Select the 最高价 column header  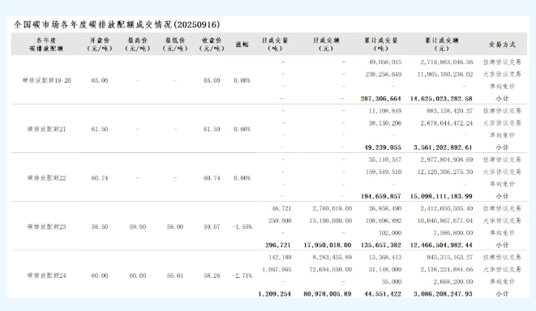(x=137, y=45)
